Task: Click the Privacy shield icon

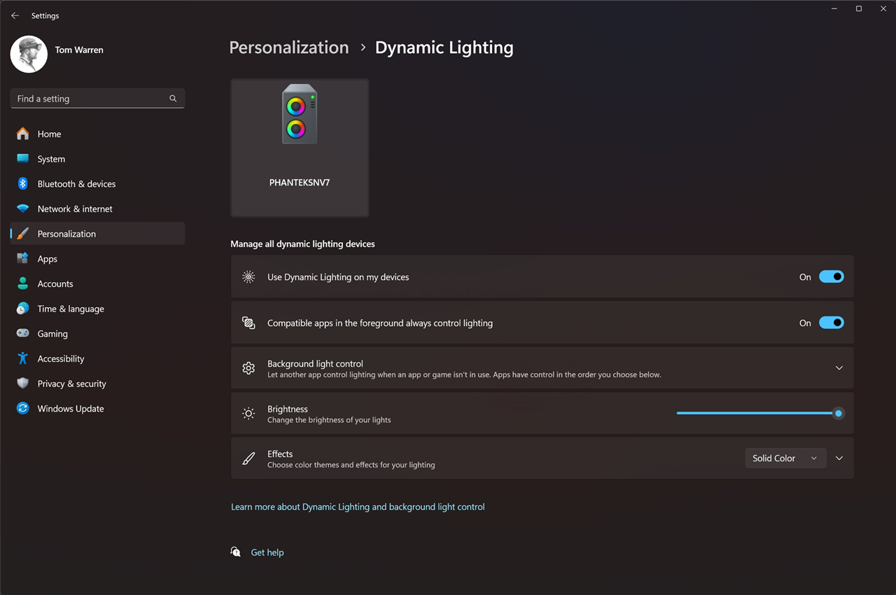Action: coord(23,384)
